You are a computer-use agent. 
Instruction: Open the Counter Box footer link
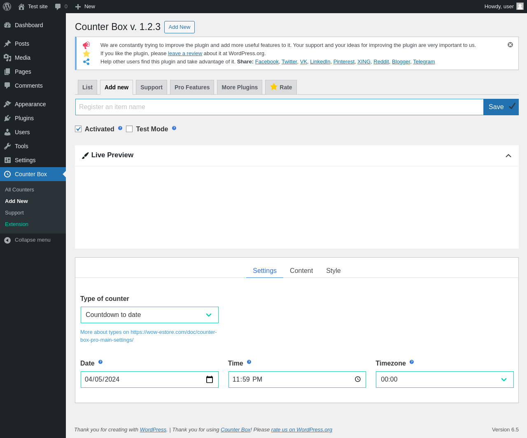(236, 430)
